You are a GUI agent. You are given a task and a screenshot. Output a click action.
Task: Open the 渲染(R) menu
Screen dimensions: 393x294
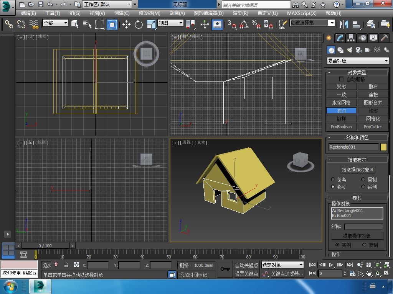coord(240,13)
